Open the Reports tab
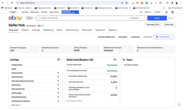 point(113,30)
